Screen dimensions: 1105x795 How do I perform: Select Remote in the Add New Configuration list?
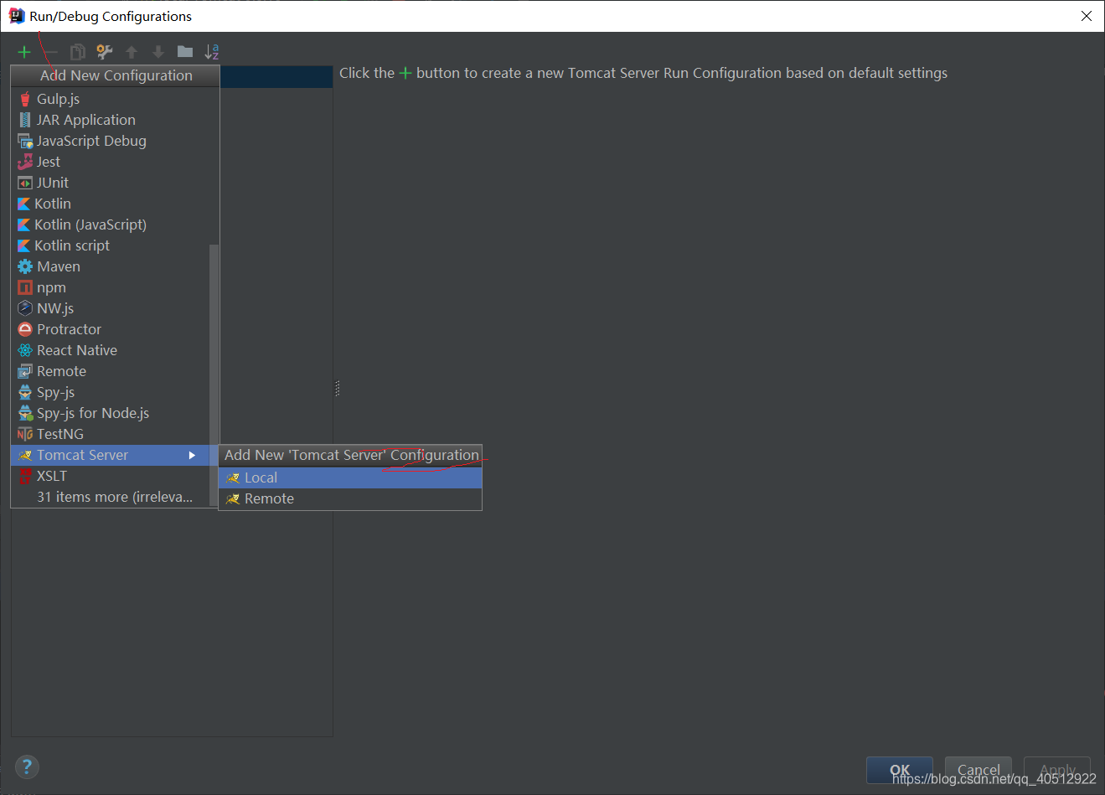tap(110, 371)
